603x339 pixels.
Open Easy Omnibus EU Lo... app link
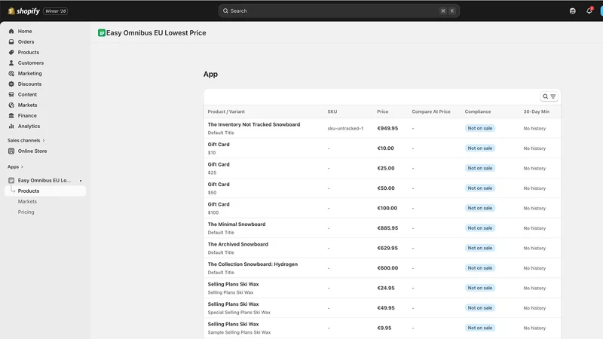(x=44, y=180)
